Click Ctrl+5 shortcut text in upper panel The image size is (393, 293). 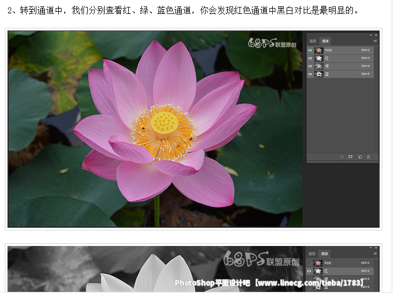pos(365,74)
